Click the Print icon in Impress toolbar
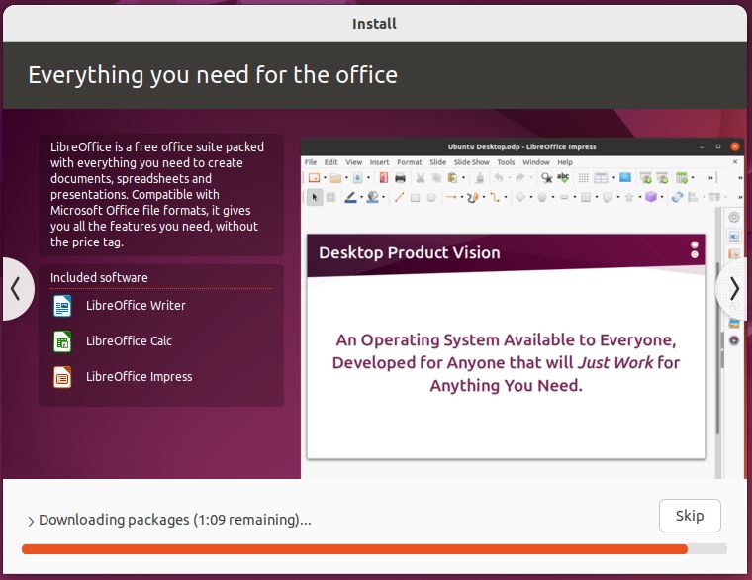Image resolution: width=752 pixels, height=580 pixels. point(400,178)
